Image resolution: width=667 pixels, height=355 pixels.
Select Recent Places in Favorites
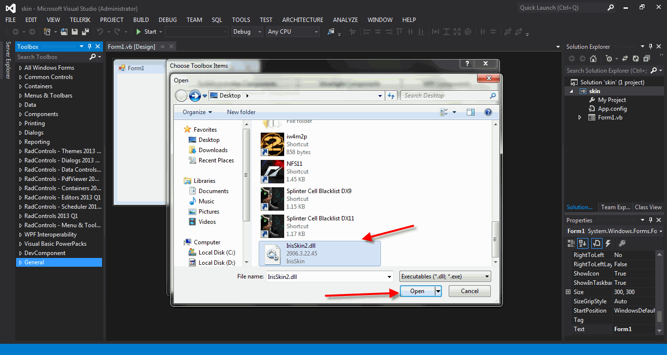[216, 160]
